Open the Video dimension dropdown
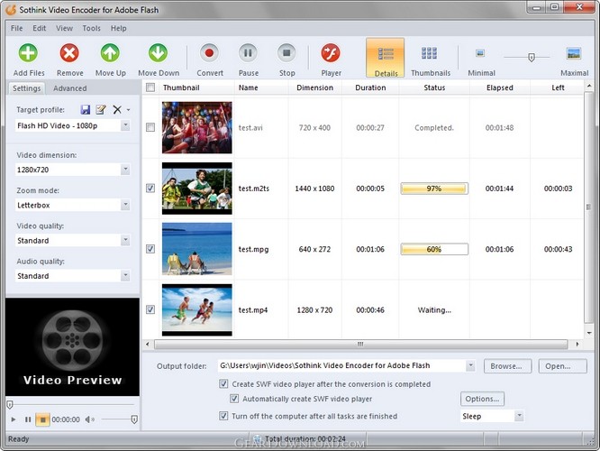600x451 pixels. (125, 170)
